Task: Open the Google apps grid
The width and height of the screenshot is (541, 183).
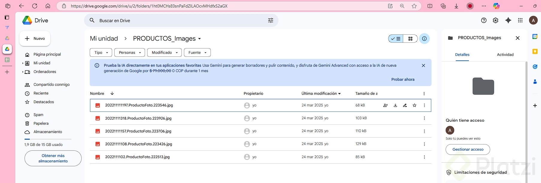Action: (520, 20)
